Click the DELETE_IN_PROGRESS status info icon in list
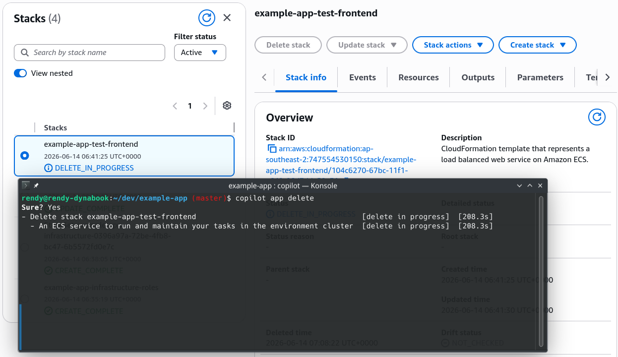This screenshot has width=618, height=357. [48, 168]
